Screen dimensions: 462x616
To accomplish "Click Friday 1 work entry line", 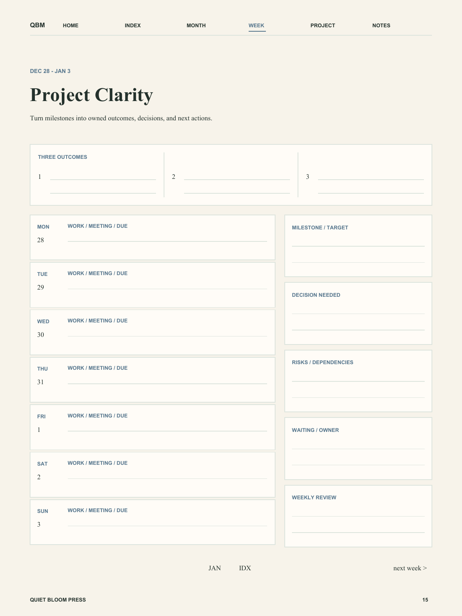I will coord(167,427).
